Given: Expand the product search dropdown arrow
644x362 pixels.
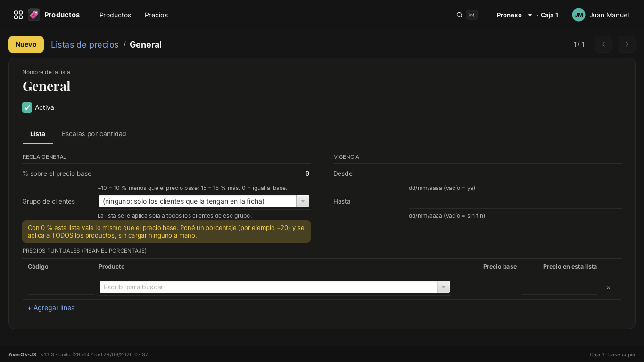Looking at the screenshot, I should pyautogui.click(x=443, y=287).
